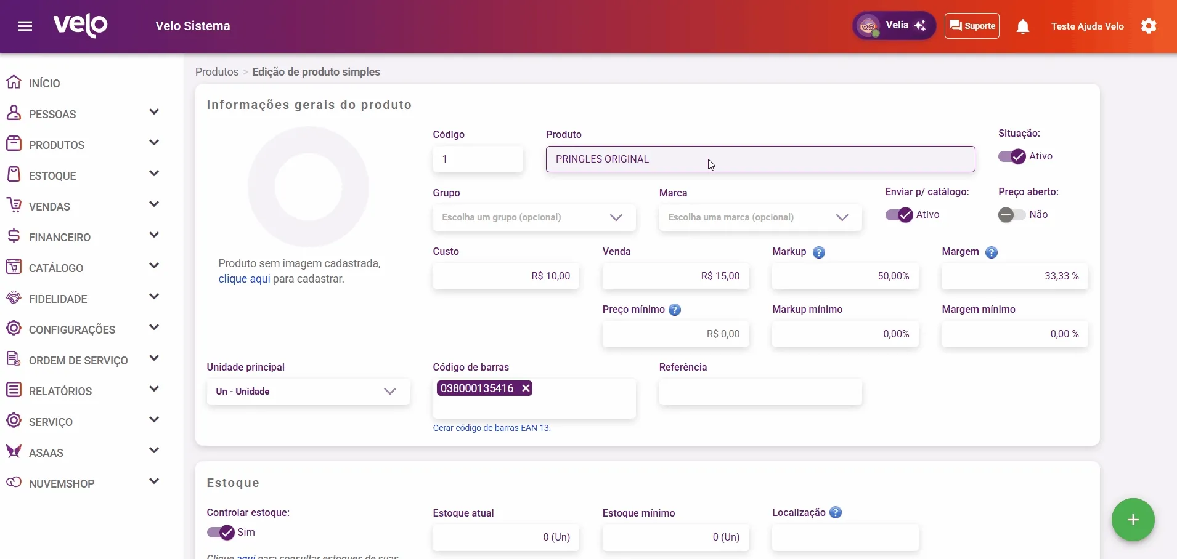The image size is (1177, 559).
Task: Click Gerar código de barras EAN 13 link
Action: (x=492, y=428)
